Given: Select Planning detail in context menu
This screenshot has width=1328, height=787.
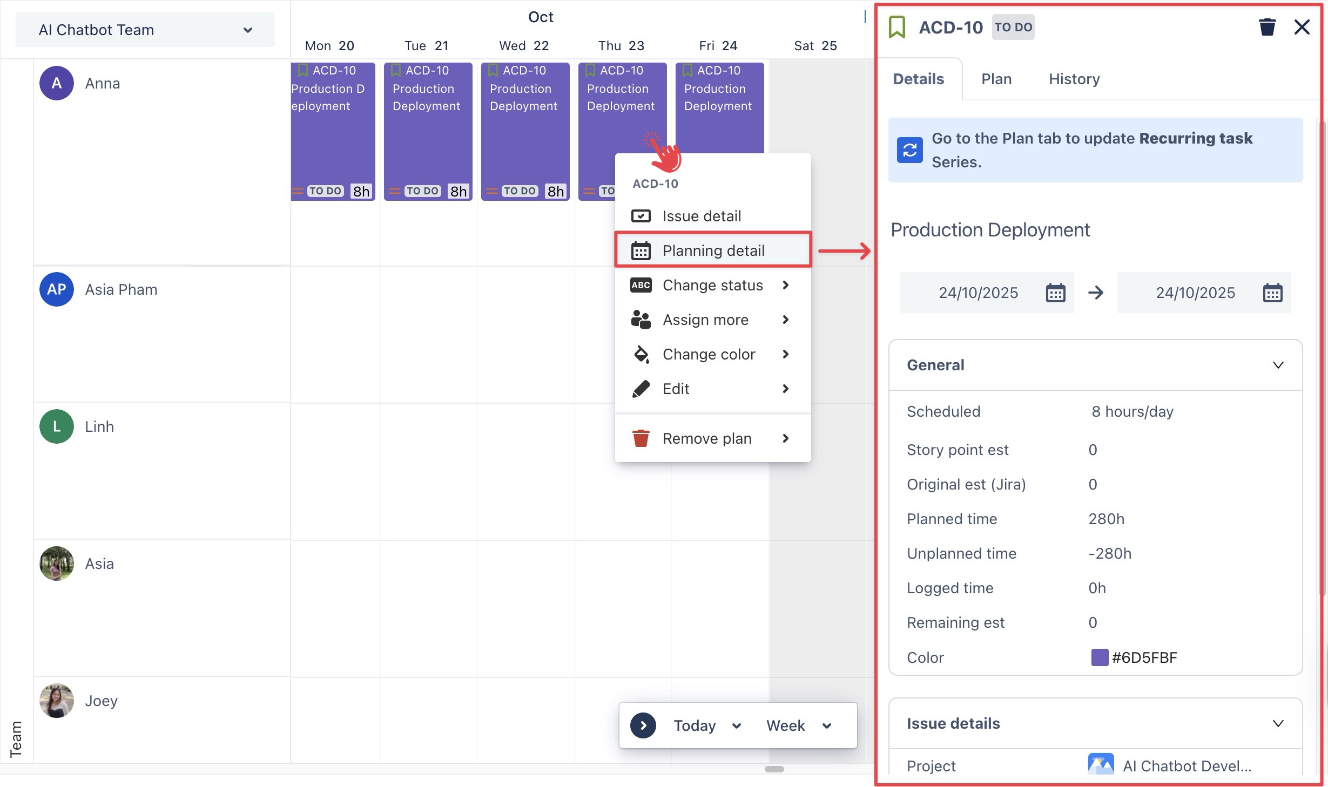Looking at the screenshot, I should click(x=713, y=250).
